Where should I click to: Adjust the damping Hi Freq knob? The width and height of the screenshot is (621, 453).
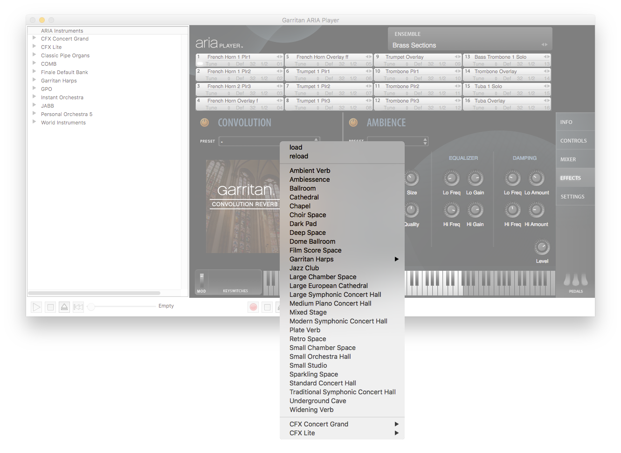(512, 210)
